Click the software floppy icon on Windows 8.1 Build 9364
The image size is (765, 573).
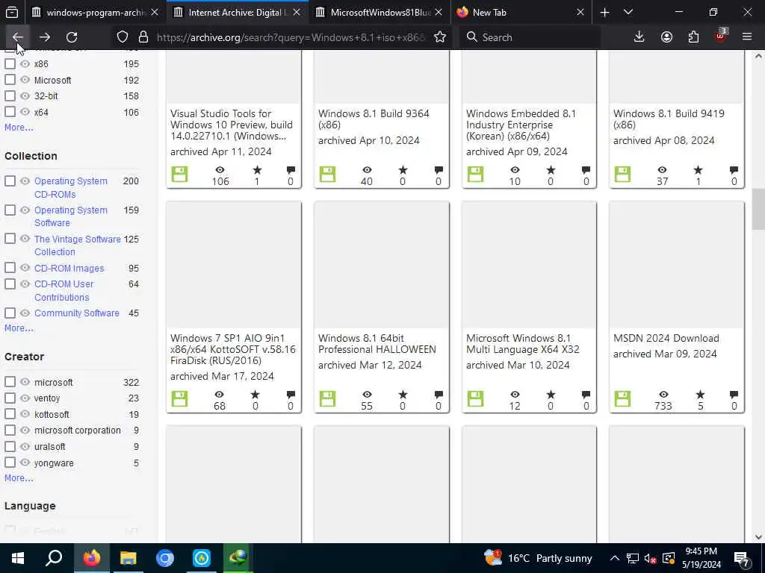tap(327, 174)
